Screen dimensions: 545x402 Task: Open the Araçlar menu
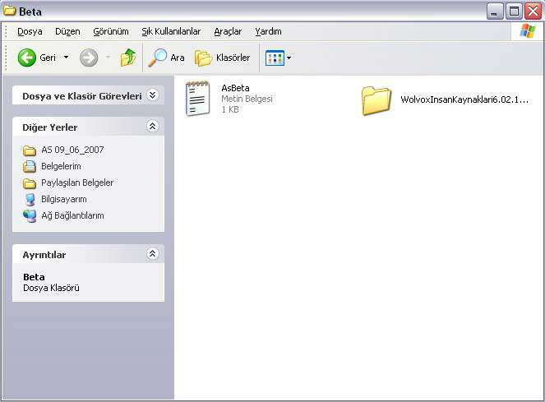click(x=228, y=31)
